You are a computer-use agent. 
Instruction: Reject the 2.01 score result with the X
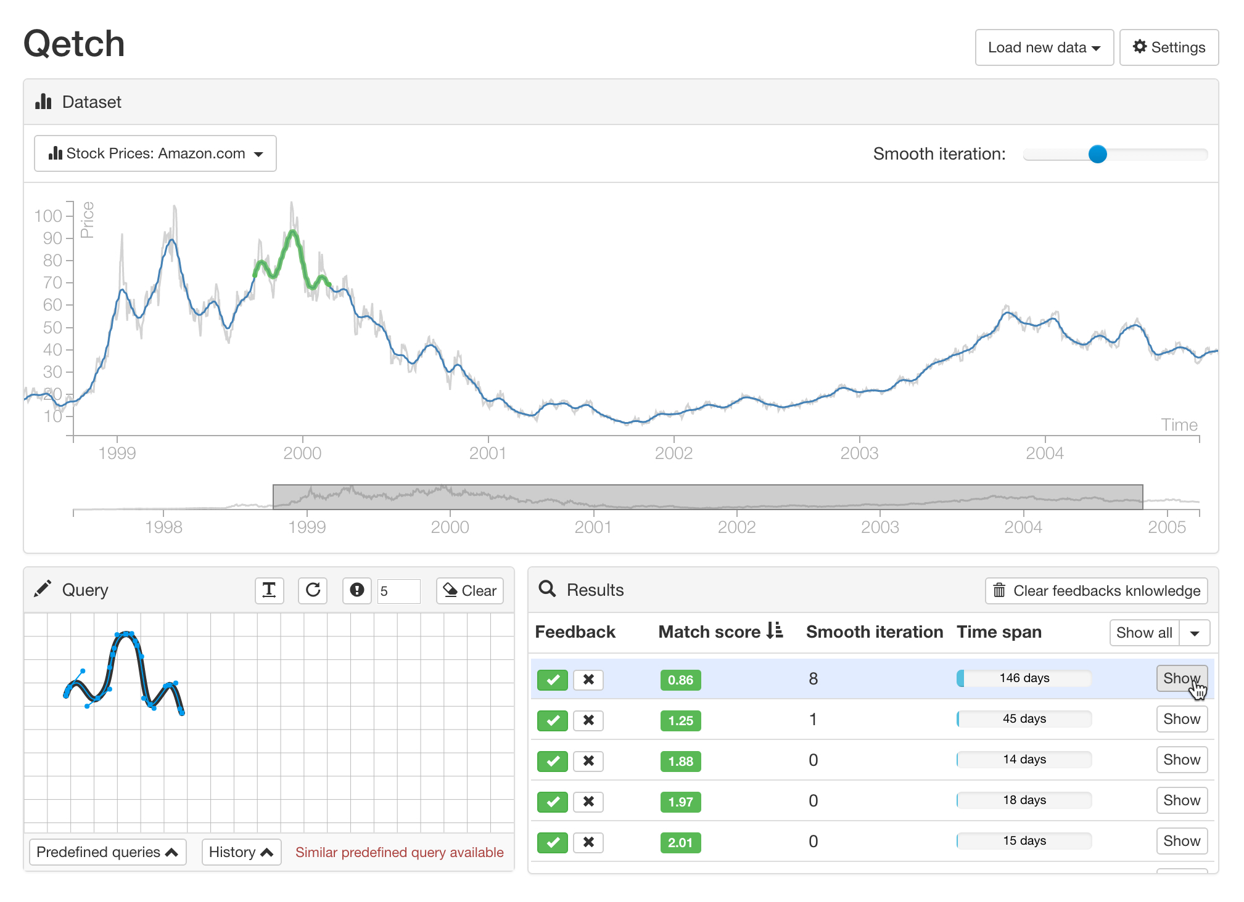click(x=588, y=842)
